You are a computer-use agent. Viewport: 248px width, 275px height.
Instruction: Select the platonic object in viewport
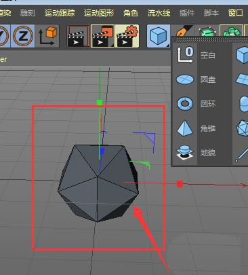click(98, 183)
